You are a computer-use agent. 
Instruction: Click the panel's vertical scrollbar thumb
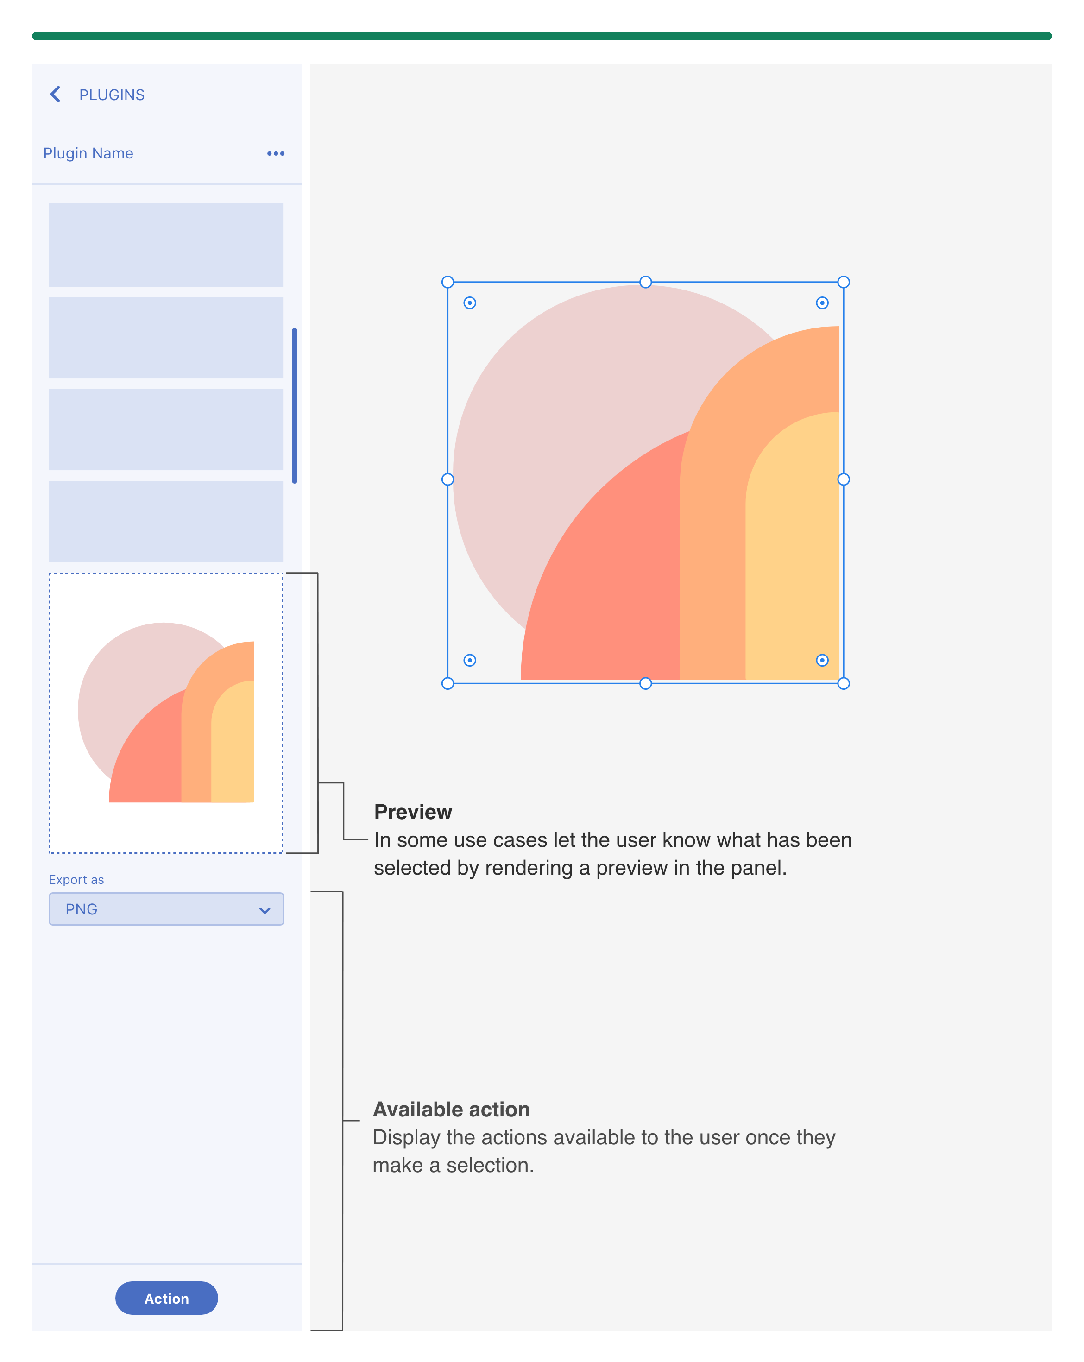294,405
